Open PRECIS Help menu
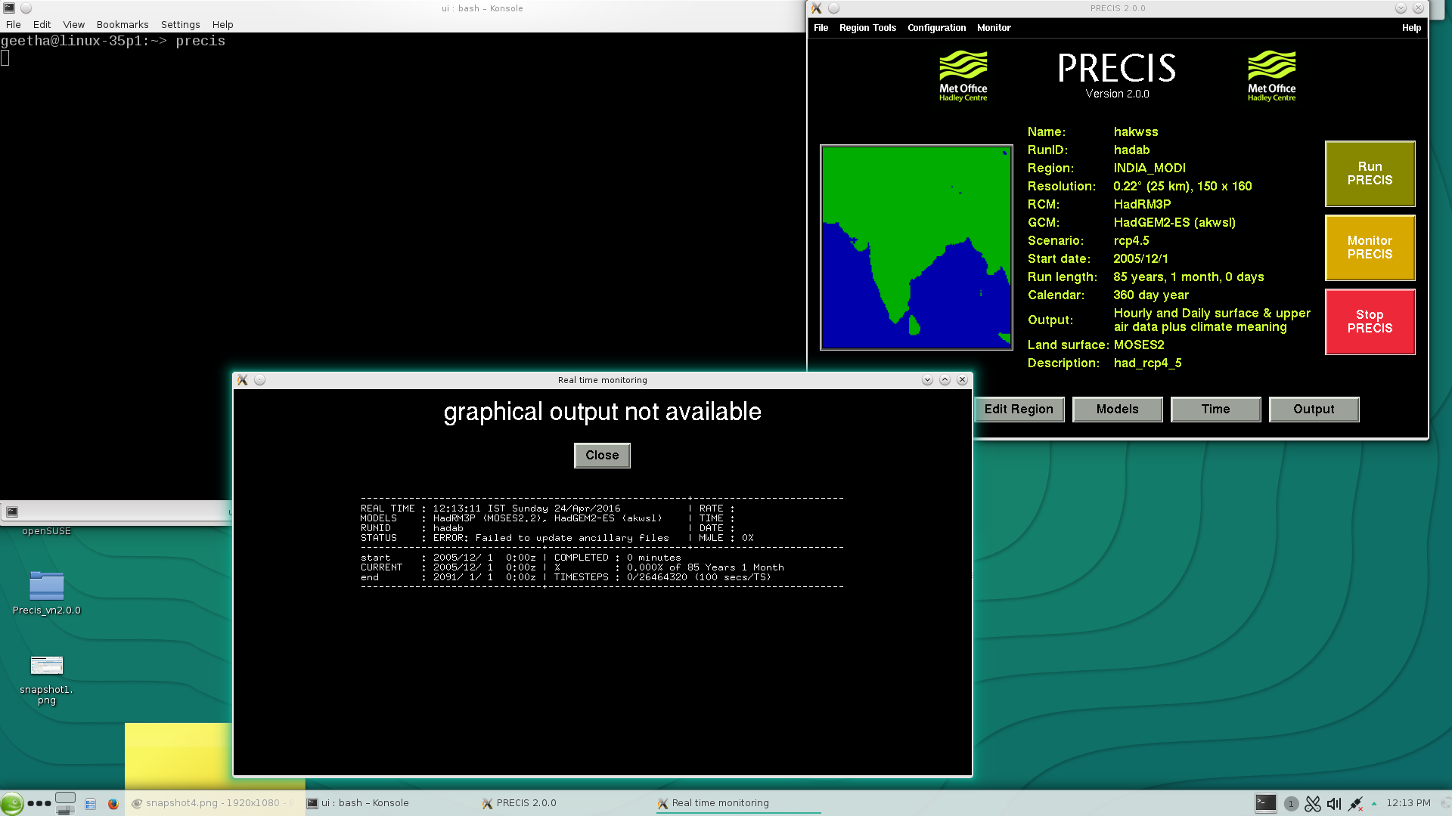Screen dimensions: 1452x816 1411,28
